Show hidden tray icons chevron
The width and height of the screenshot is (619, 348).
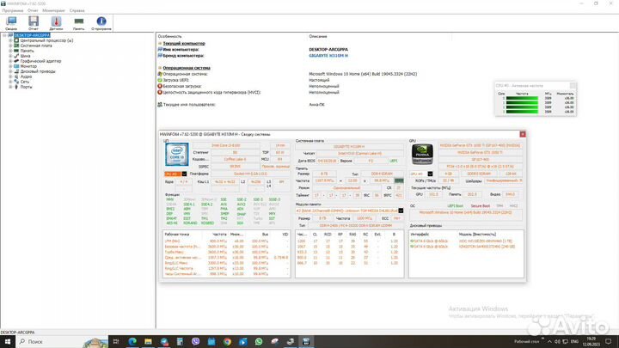tap(549, 342)
